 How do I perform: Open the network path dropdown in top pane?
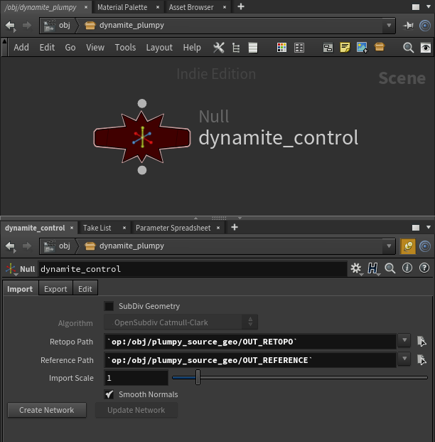point(388,26)
